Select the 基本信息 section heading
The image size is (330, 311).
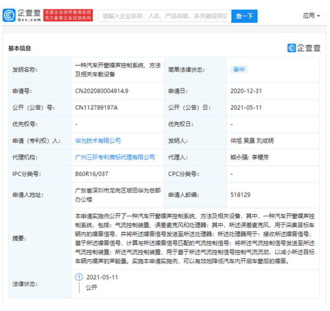(x=20, y=48)
